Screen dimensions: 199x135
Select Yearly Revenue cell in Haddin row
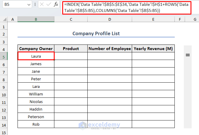tap(153, 109)
